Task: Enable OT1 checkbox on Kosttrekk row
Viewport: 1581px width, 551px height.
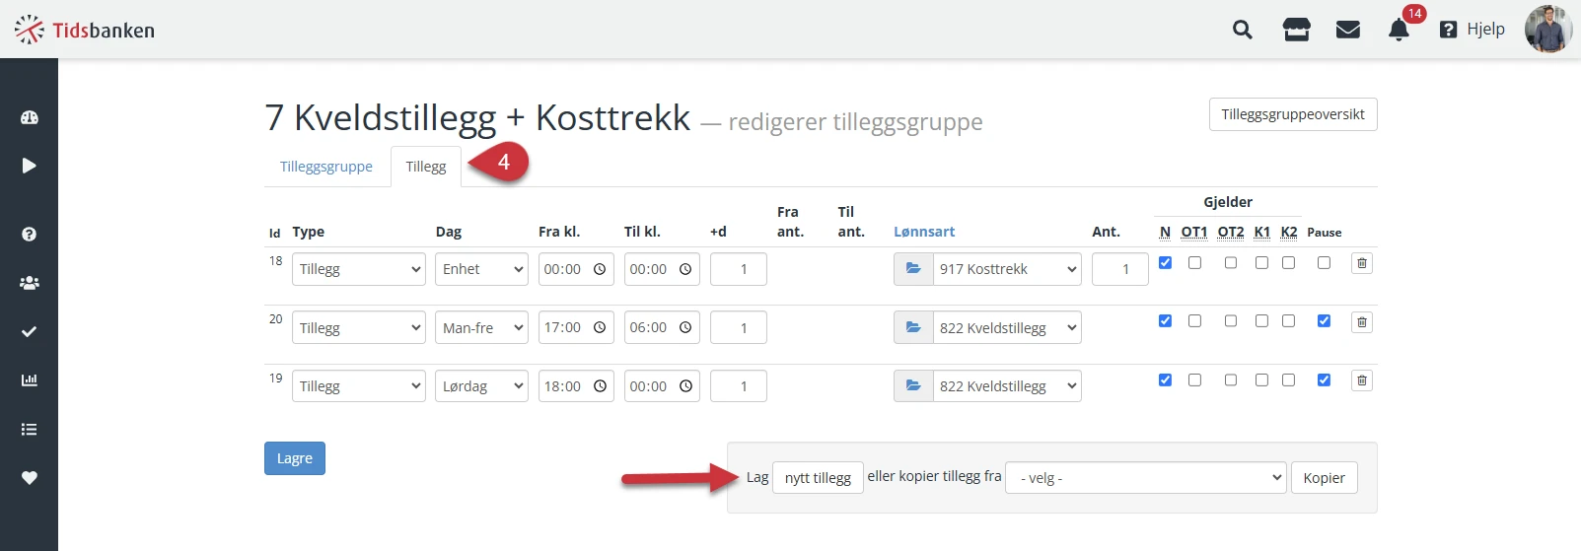Action: point(1194,263)
